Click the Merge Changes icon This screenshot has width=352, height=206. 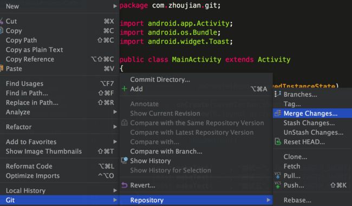point(277,113)
